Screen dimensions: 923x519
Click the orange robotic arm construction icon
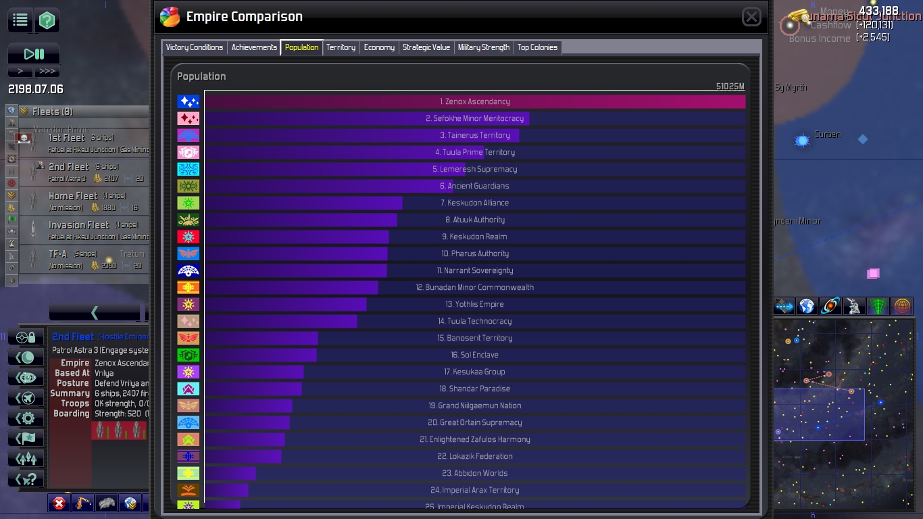82,503
